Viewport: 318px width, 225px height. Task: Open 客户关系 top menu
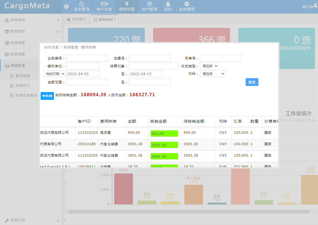click(x=104, y=7)
